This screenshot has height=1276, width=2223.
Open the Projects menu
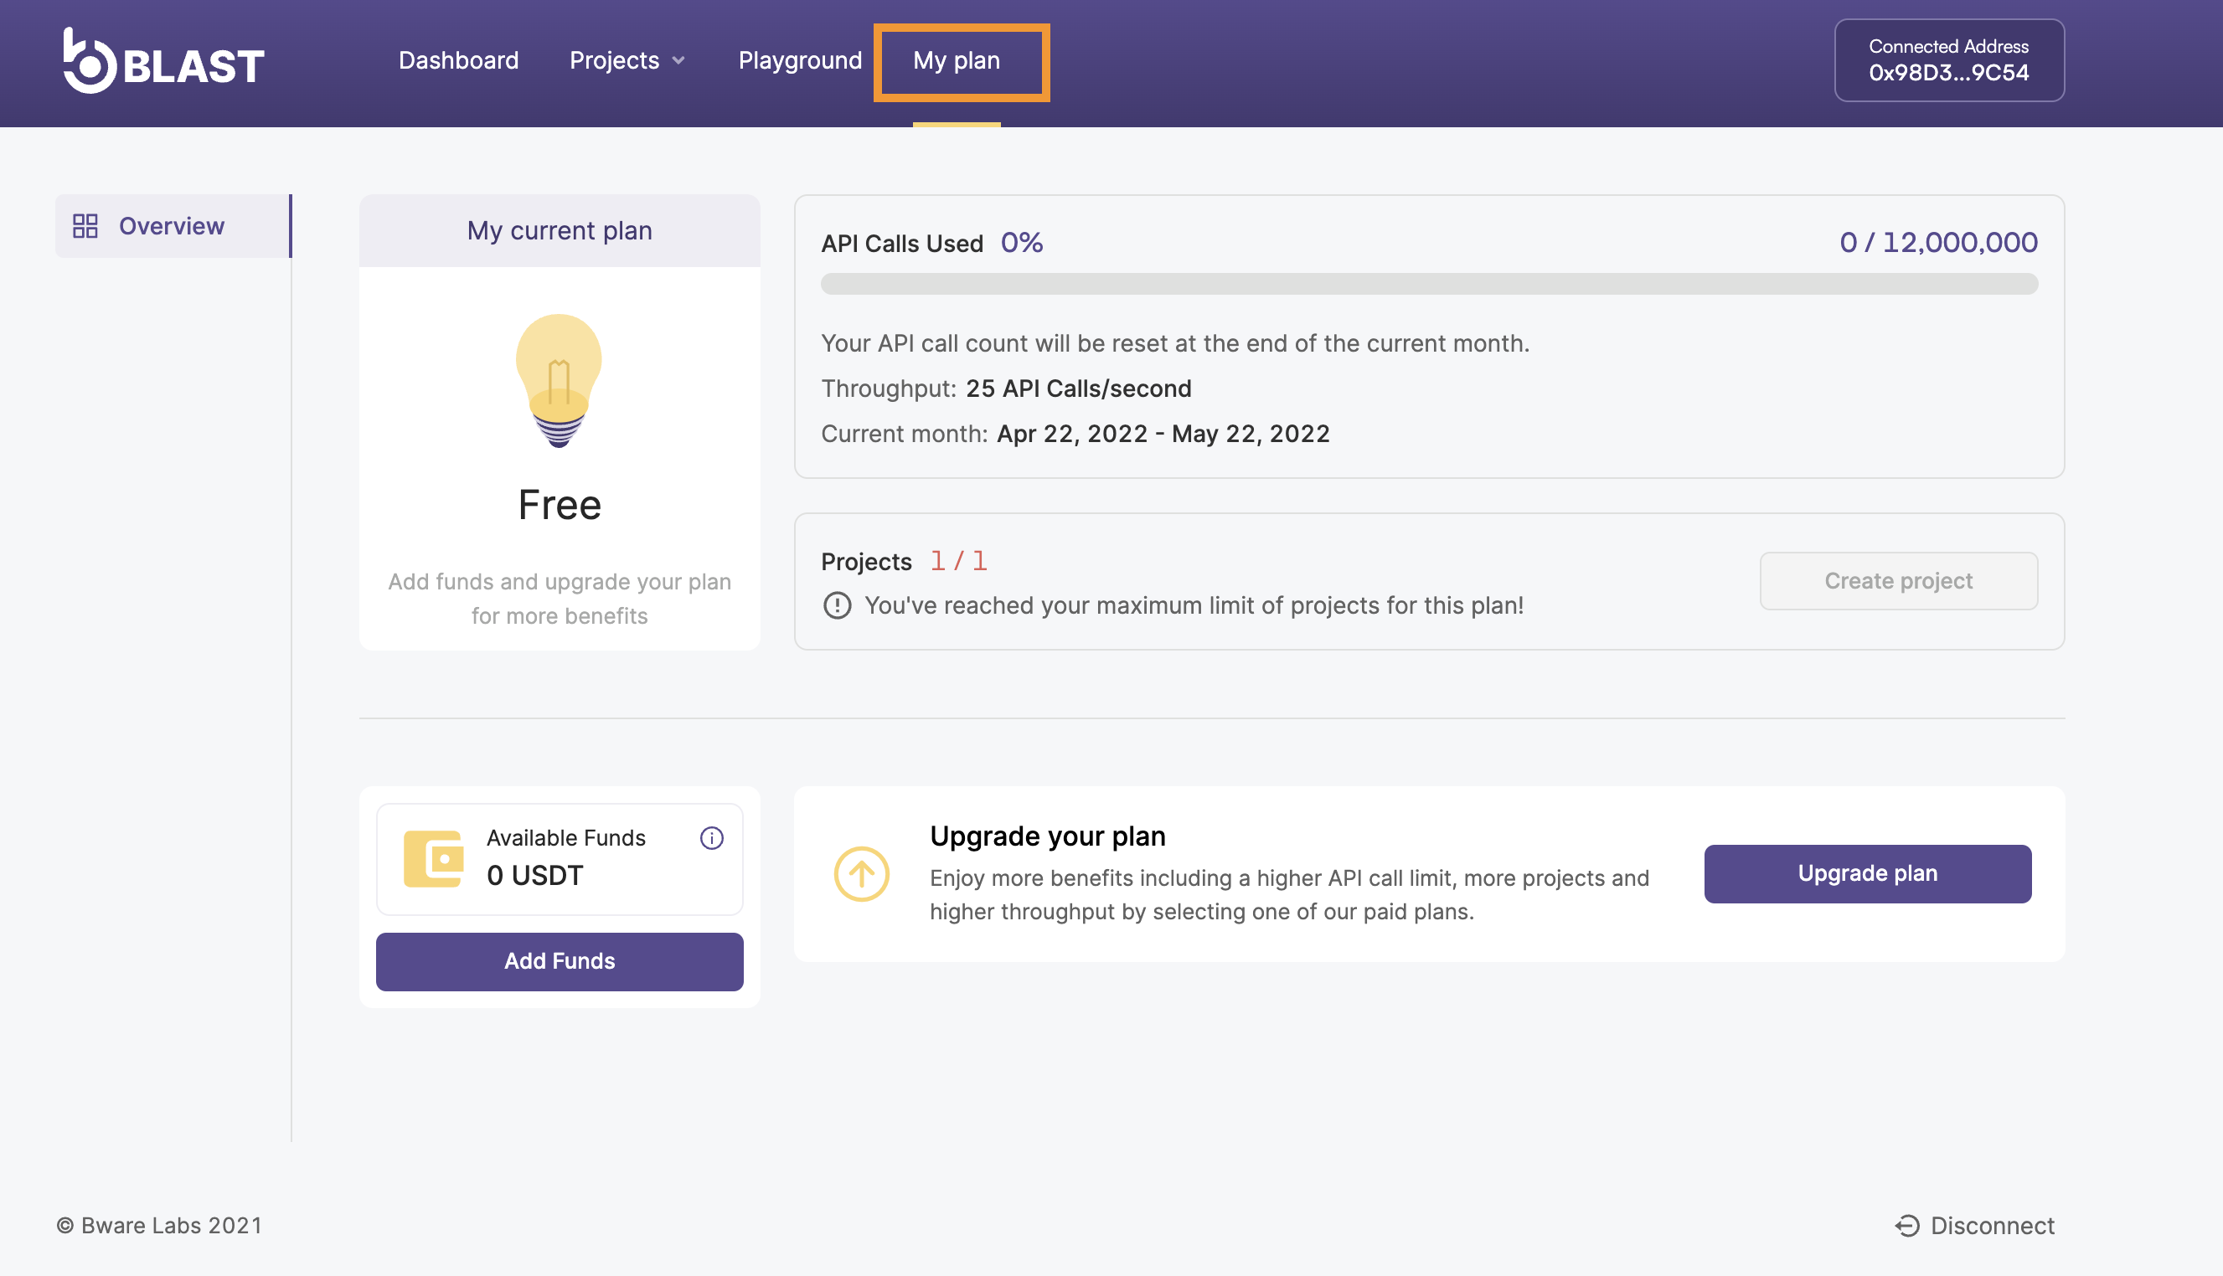click(627, 60)
